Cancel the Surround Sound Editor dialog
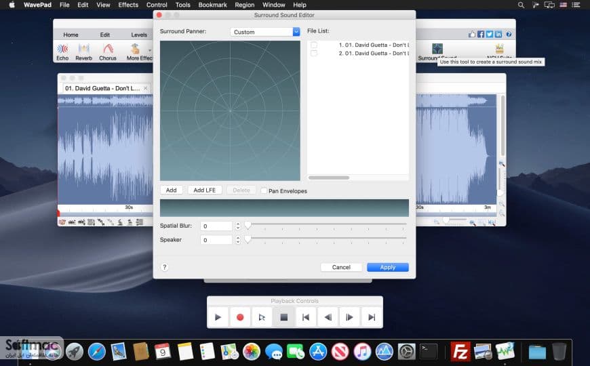This screenshot has height=366, width=590. click(341, 267)
